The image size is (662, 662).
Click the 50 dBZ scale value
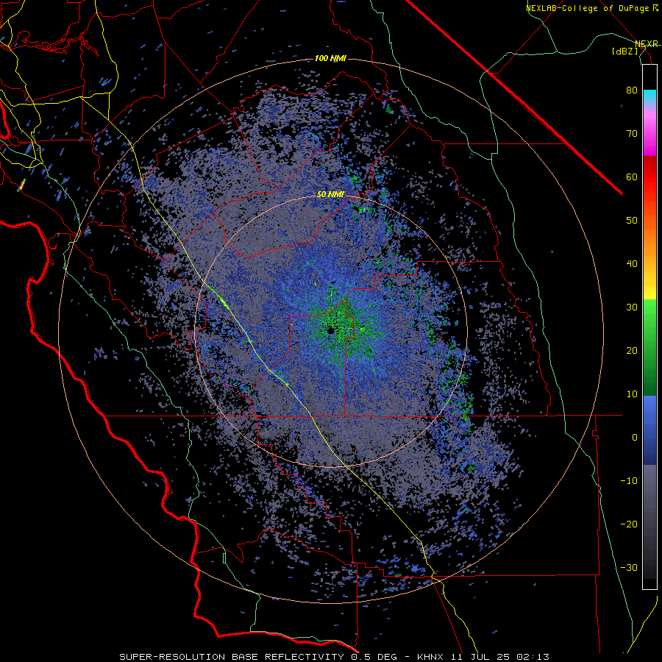click(632, 221)
